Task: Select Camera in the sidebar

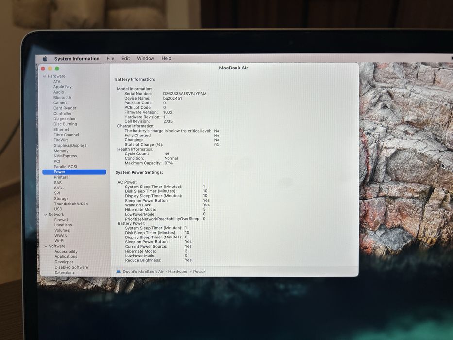Action: click(60, 103)
